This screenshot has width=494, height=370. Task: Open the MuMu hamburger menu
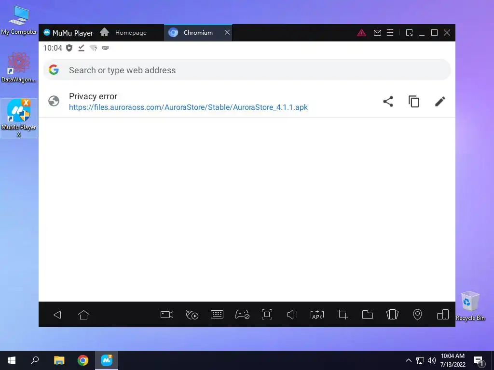click(x=390, y=33)
